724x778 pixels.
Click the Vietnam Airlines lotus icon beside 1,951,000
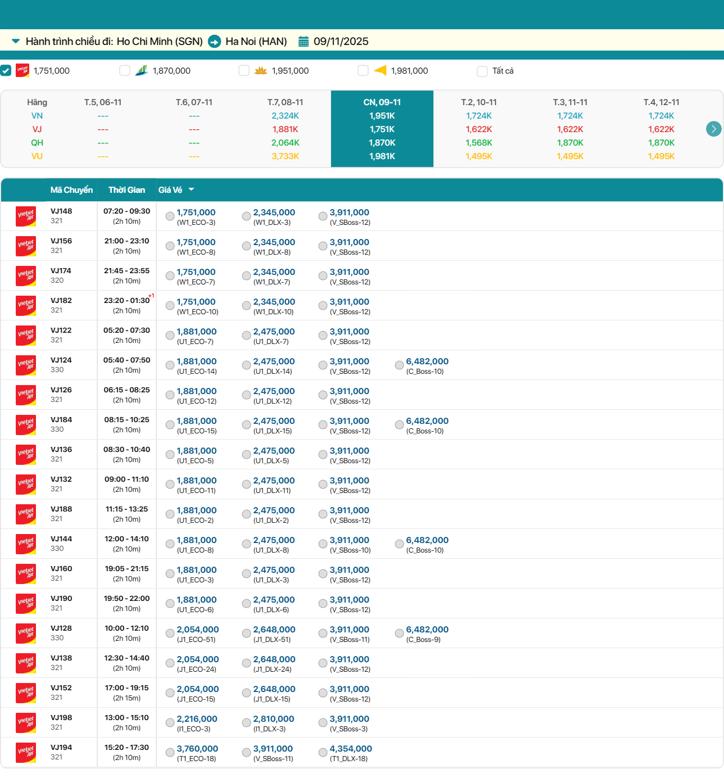[261, 71]
